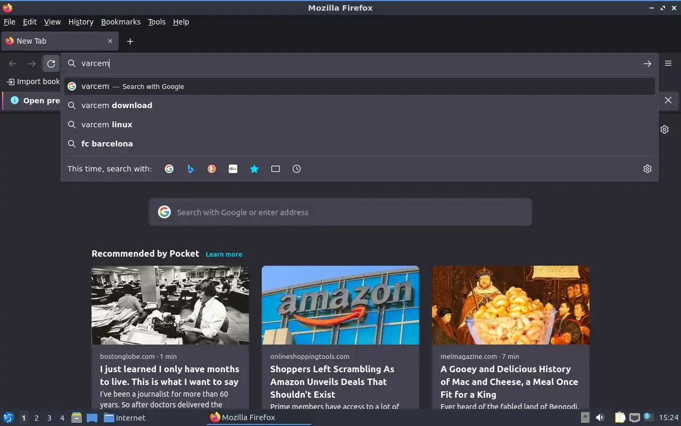Open the File menu
The height and width of the screenshot is (426, 681).
coord(10,22)
